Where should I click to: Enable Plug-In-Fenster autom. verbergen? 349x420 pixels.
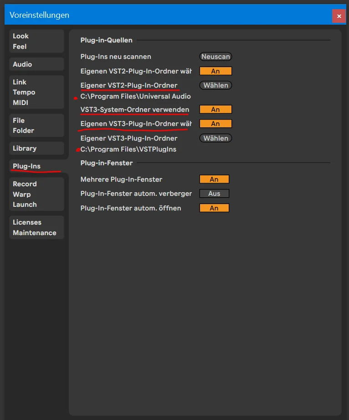click(x=214, y=194)
